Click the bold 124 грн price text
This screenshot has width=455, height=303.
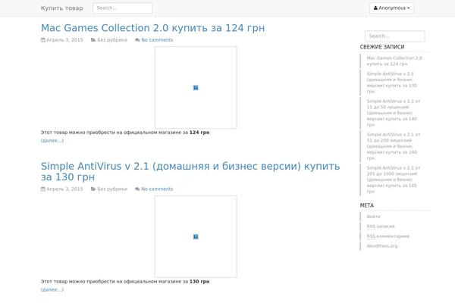[199, 133]
